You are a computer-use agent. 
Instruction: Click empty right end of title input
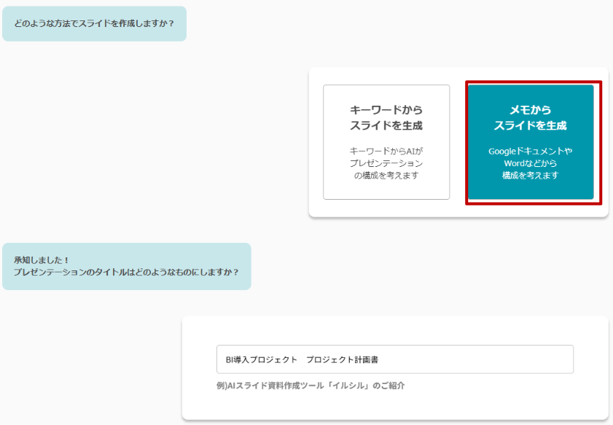click(510, 359)
